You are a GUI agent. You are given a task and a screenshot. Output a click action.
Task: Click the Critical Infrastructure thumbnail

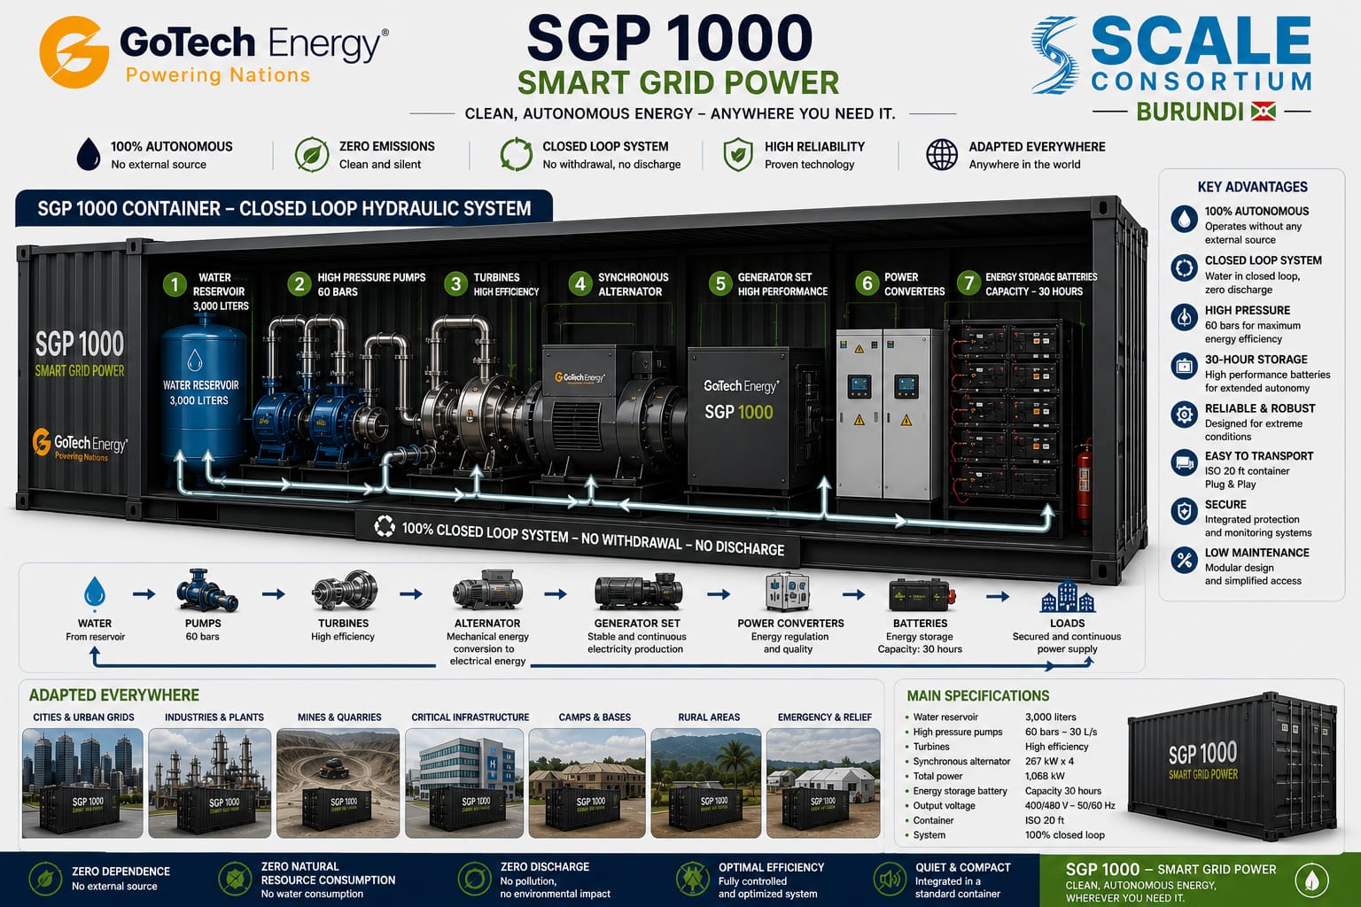coord(464,783)
